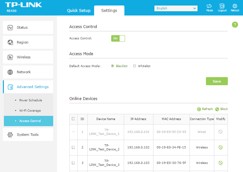Switch to the Quick Setup tab
Viewport: 243px width, 172px height.
[79, 11]
